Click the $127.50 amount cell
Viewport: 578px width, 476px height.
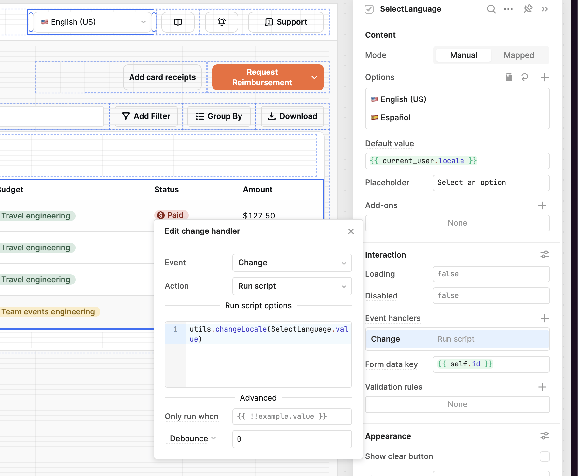pyautogui.click(x=259, y=216)
